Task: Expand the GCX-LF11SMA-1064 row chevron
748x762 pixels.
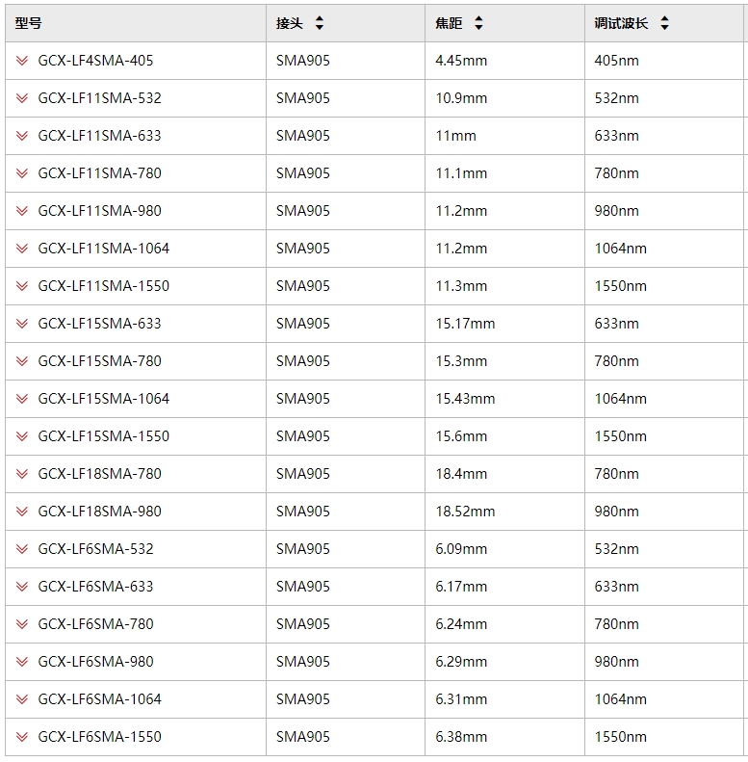Action: 22,249
